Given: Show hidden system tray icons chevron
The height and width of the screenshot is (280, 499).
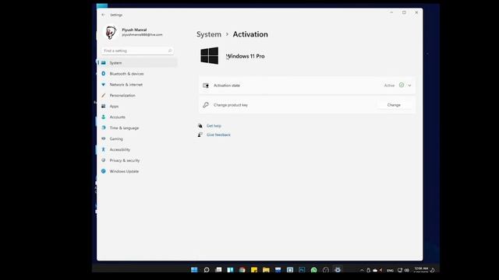Looking at the screenshot, I should [362, 270].
